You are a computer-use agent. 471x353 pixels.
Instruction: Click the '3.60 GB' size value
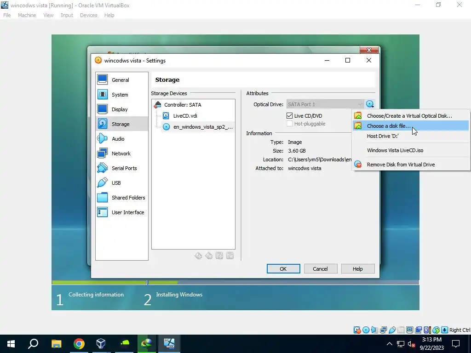pos(297,151)
